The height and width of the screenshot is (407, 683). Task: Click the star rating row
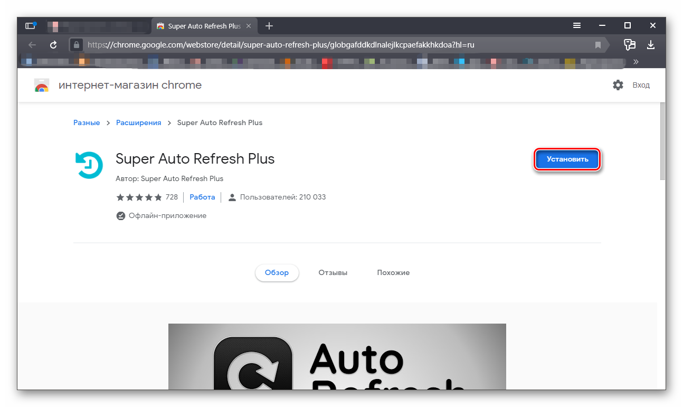[139, 197]
